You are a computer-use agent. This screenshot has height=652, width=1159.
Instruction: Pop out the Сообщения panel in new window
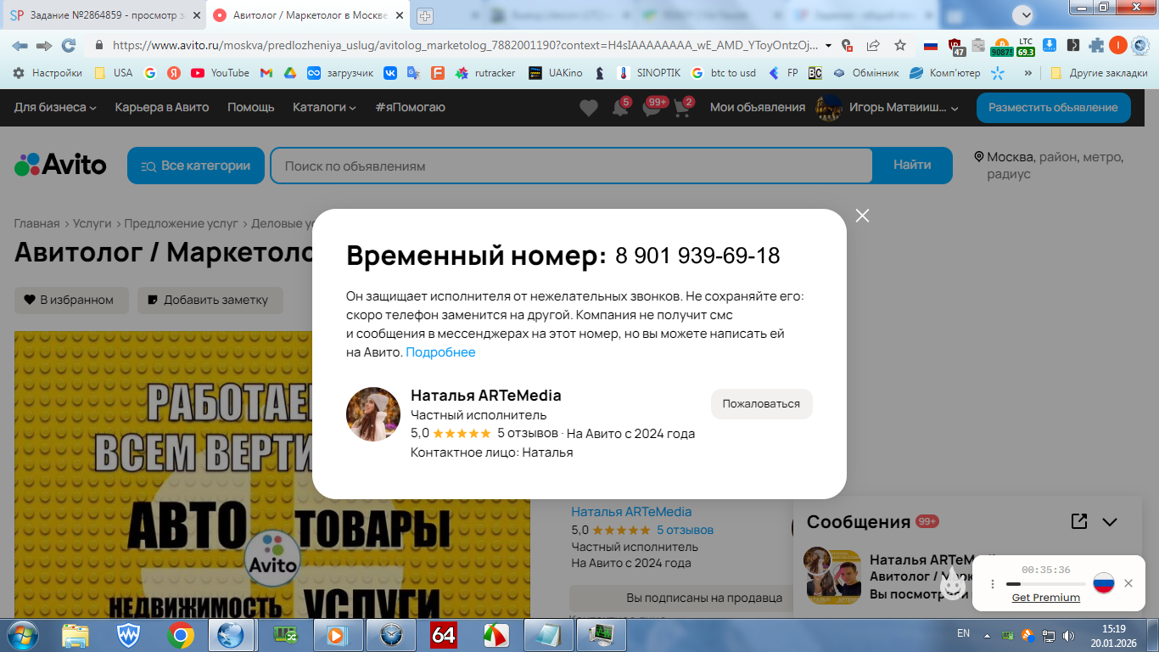pyautogui.click(x=1079, y=521)
